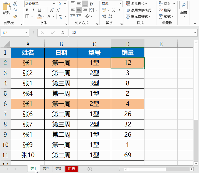Add a new sheet with plus button
The image size is (199, 173).
click(x=90, y=169)
